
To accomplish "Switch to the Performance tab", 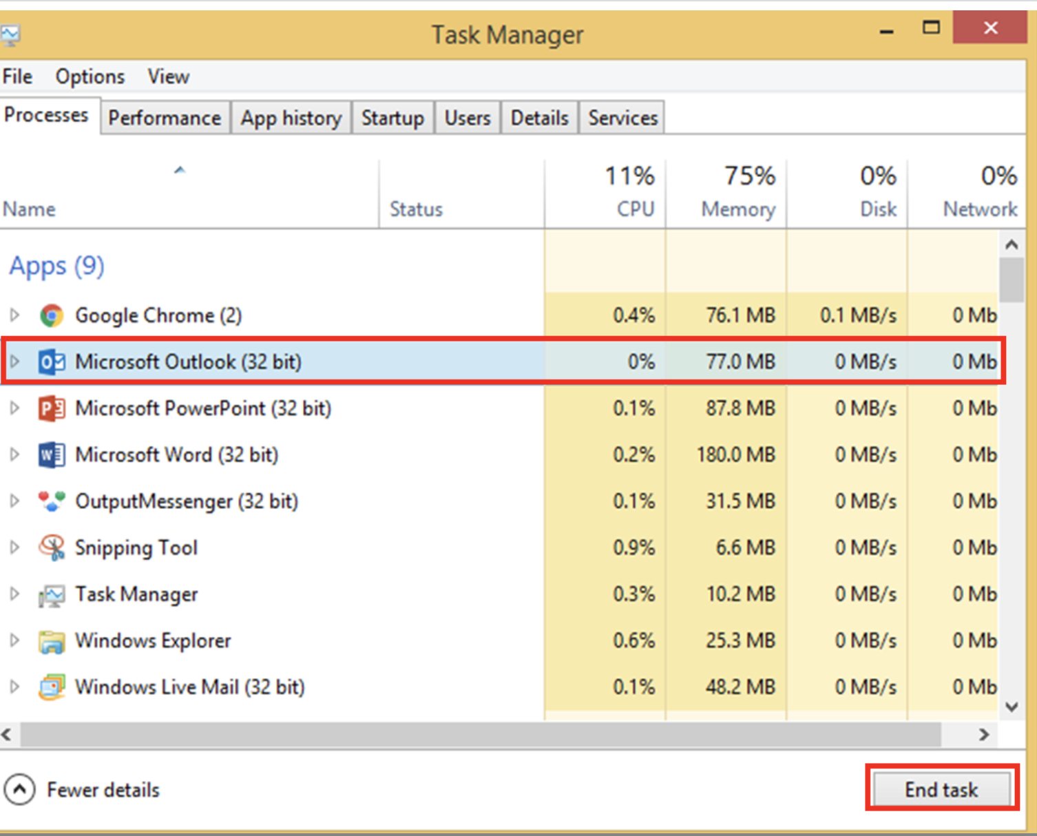I will (x=165, y=118).
